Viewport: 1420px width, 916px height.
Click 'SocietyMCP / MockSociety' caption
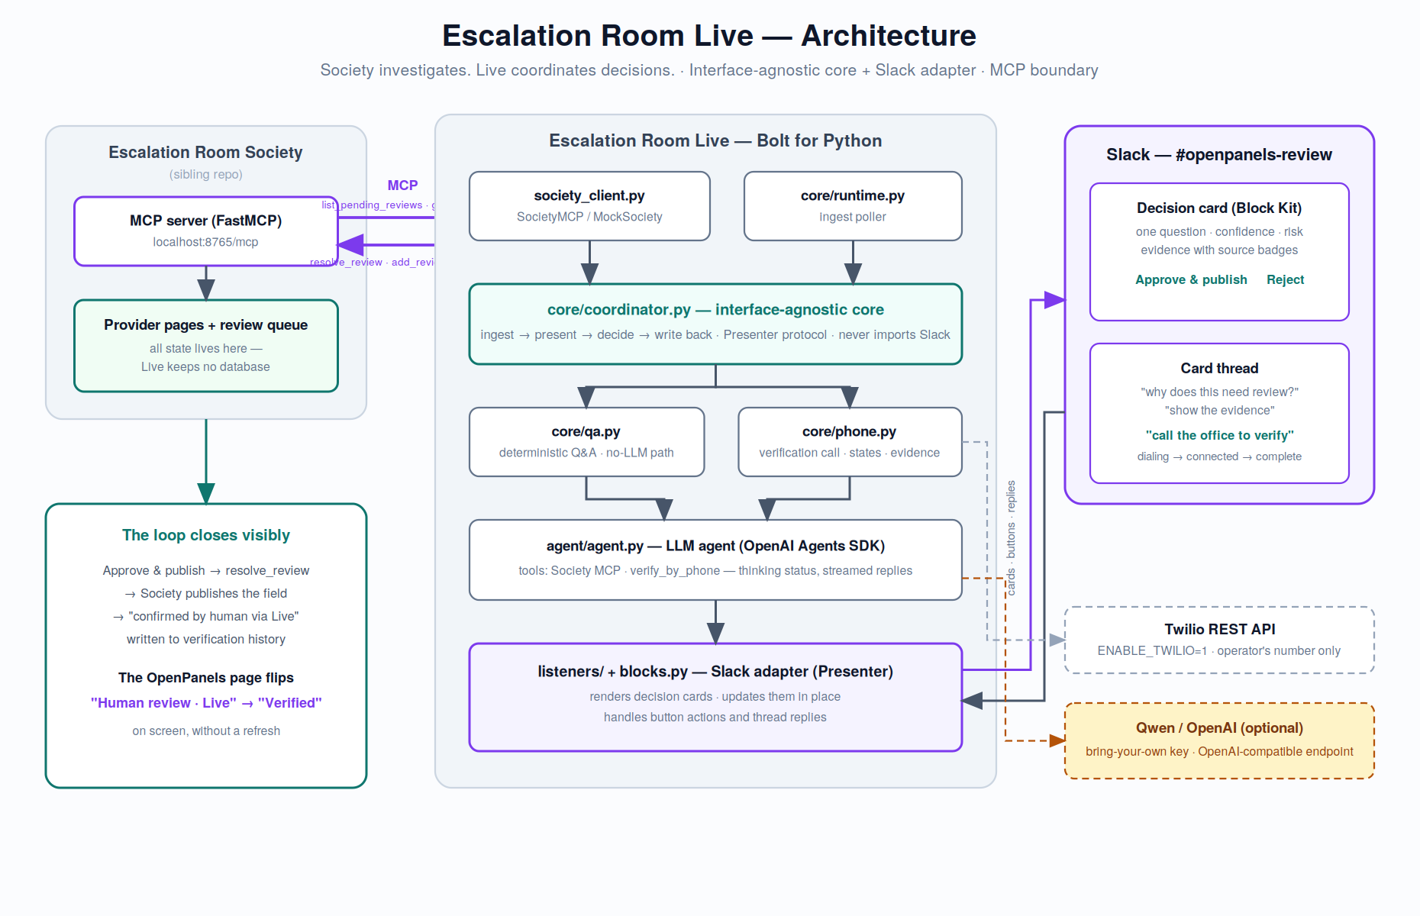coord(589,217)
